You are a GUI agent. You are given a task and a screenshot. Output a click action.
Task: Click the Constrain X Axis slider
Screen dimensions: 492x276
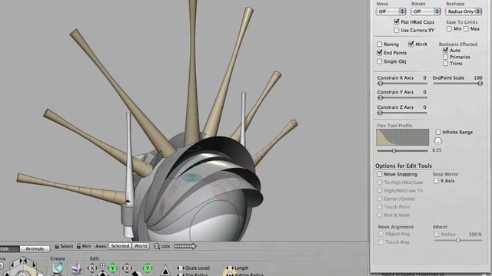pyautogui.click(x=402, y=84)
